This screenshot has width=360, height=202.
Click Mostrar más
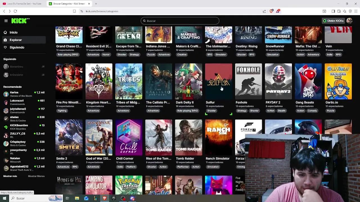(10, 176)
